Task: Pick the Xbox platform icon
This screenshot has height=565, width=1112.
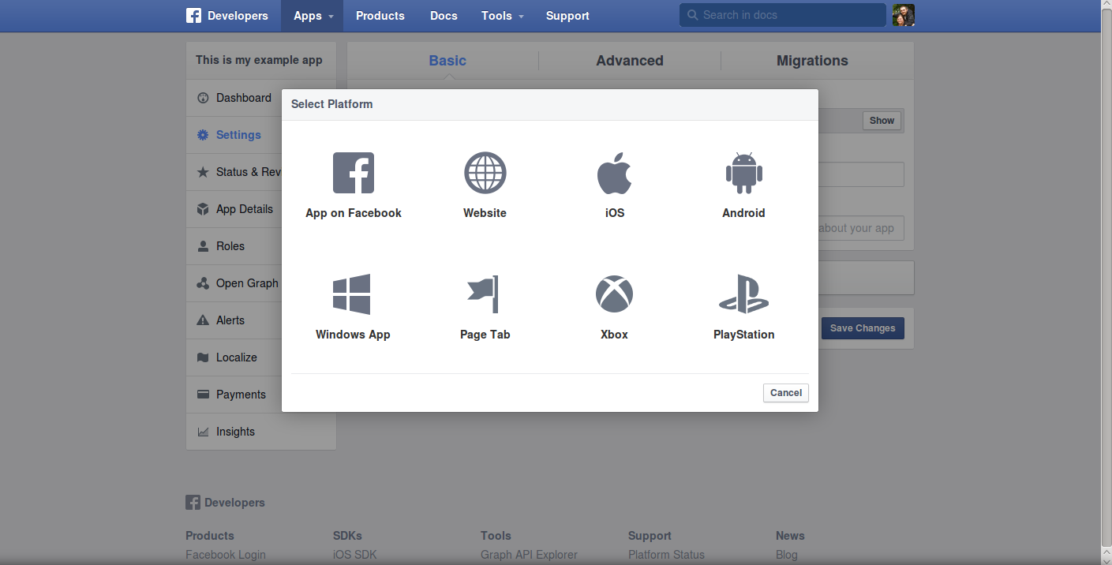Action: click(614, 294)
